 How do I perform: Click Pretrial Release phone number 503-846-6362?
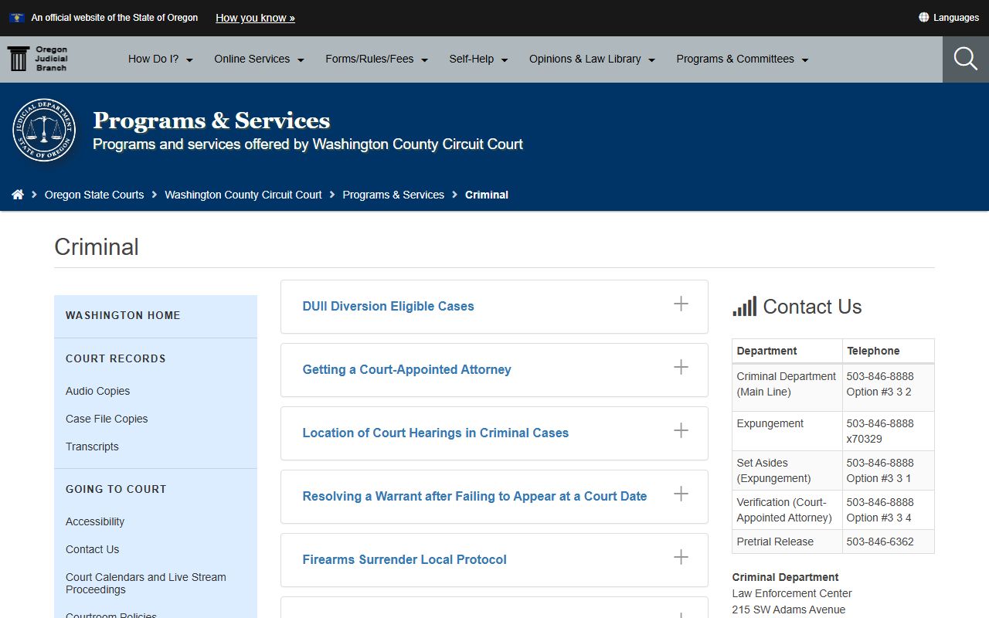pyautogui.click(x=880, y=542)
